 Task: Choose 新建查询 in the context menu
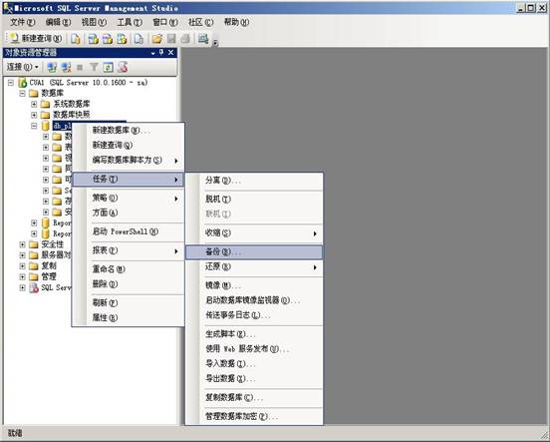pyautogui.click(x=128, y=145)
